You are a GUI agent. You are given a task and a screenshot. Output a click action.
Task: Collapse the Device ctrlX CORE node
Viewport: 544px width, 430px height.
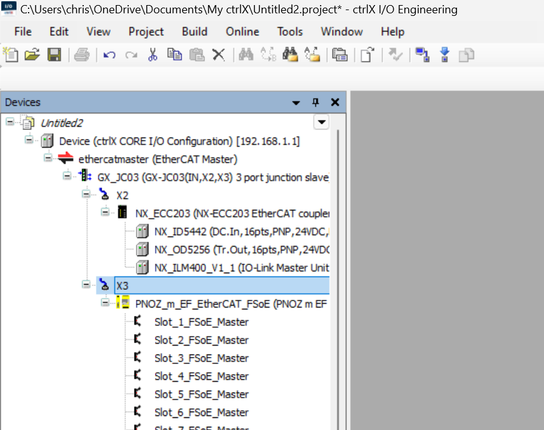[x=29, y=140]
